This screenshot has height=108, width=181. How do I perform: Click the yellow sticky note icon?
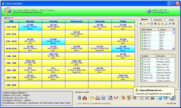point(145,24)
